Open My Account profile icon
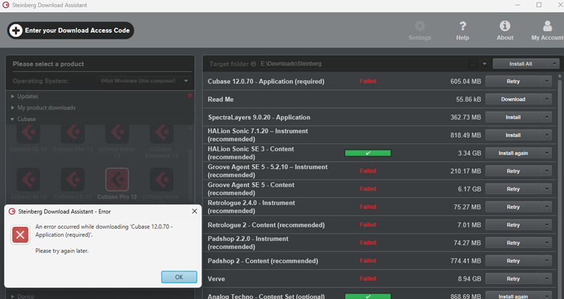 pos(547,27)
